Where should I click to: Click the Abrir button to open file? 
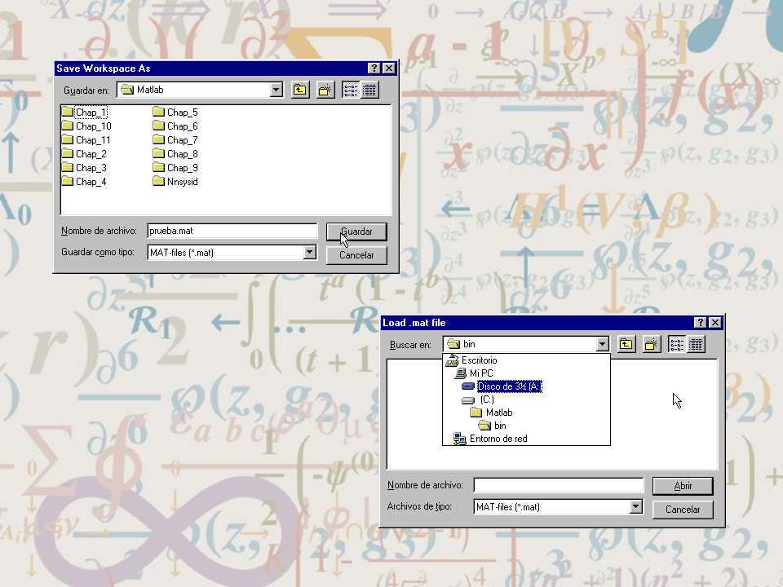point(683,486)
